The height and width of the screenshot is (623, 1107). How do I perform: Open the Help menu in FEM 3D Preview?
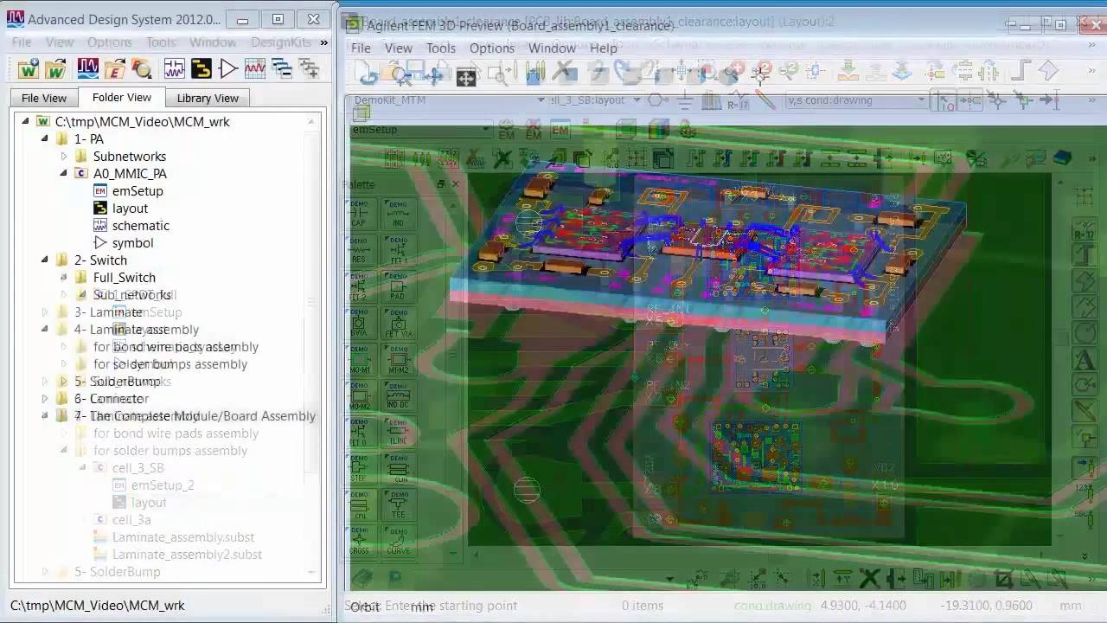click(x=604, y=48)
